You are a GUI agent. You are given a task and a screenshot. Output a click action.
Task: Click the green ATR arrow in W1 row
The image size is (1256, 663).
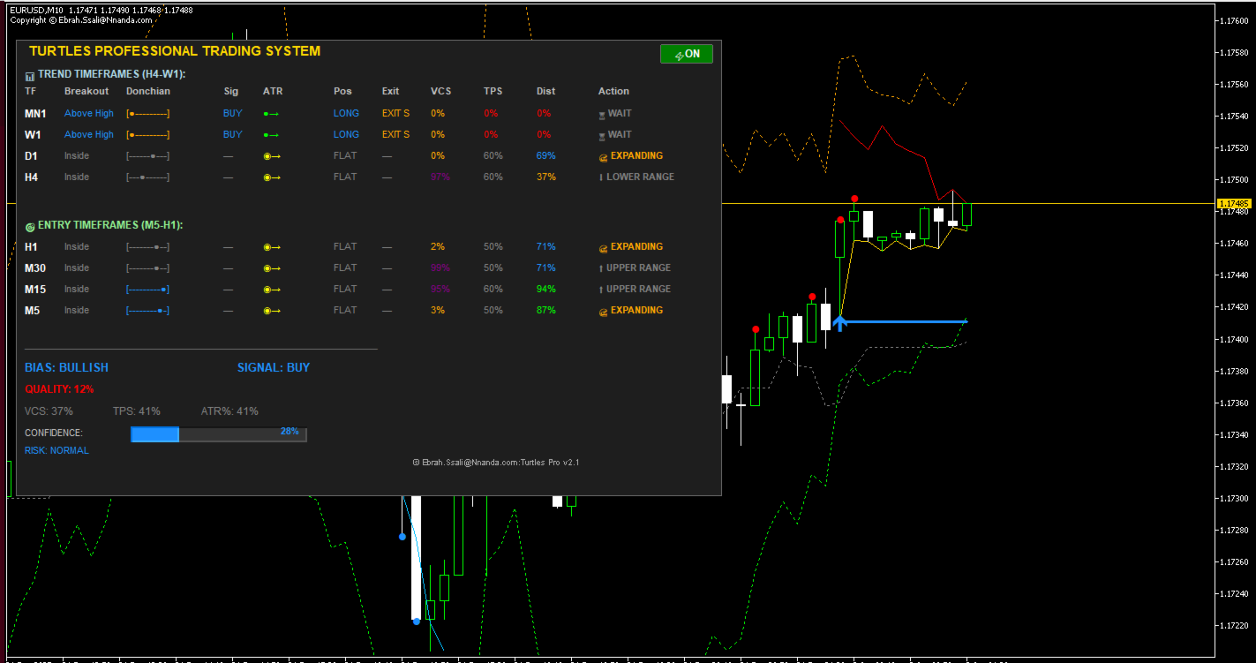pos(271,135)
